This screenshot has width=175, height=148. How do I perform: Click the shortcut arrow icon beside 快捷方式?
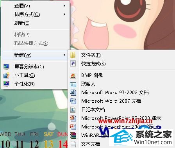coord(73,64)
